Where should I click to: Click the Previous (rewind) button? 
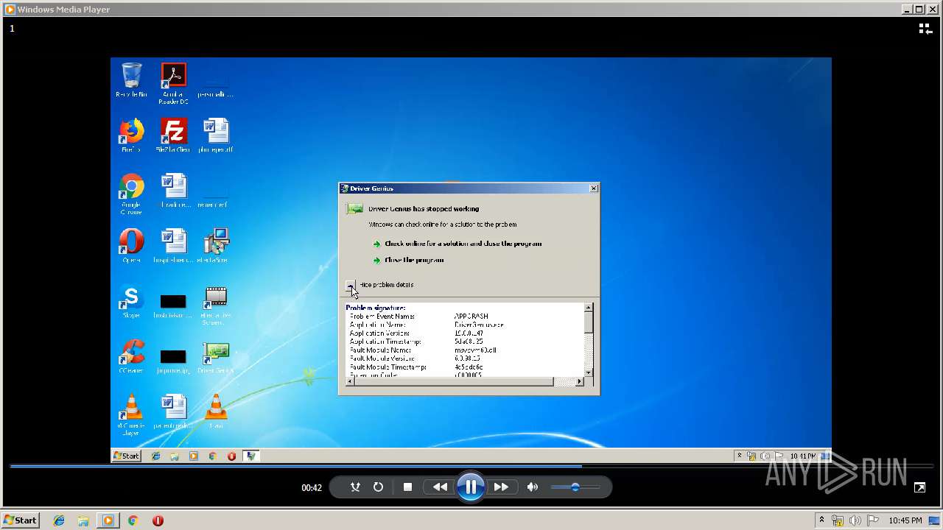(x=440, y=487)
